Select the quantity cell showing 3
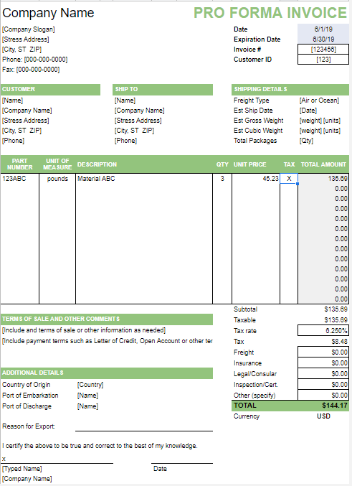 coord(222,179)
